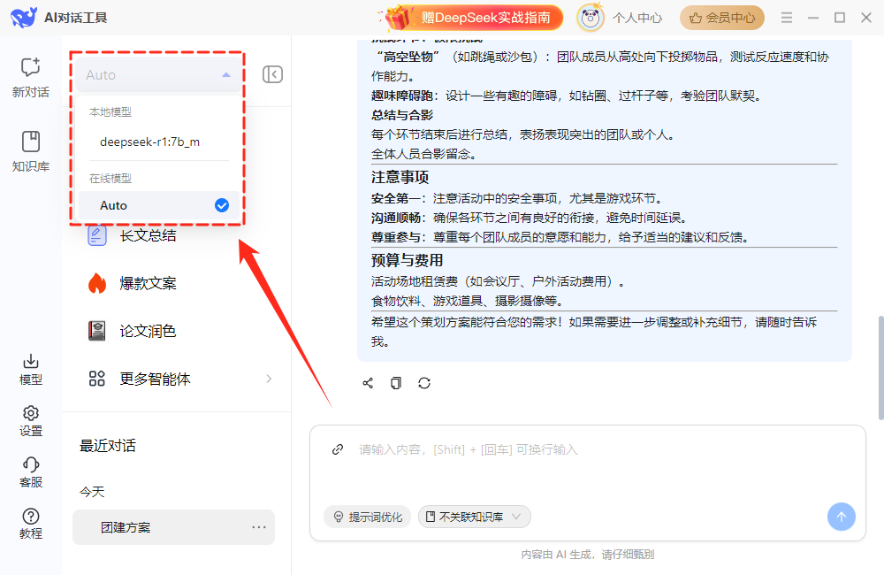
Task: Open the 爆款文案 agent
Action: tap(148, 283)
